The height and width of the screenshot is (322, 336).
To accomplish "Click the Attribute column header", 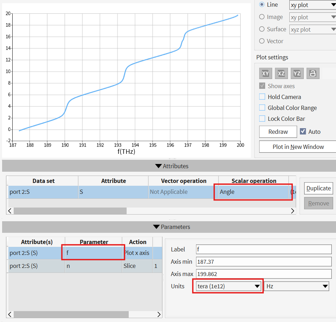I will point(113,181).
